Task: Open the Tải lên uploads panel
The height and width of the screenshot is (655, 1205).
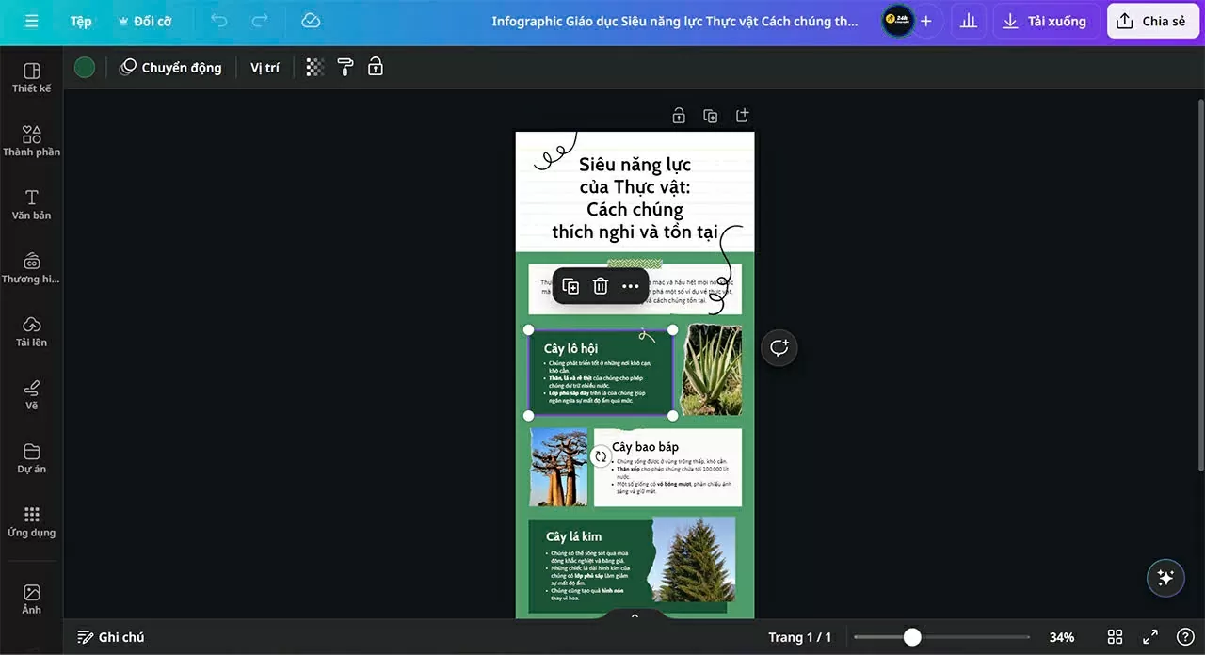Action: click(31, 330)
